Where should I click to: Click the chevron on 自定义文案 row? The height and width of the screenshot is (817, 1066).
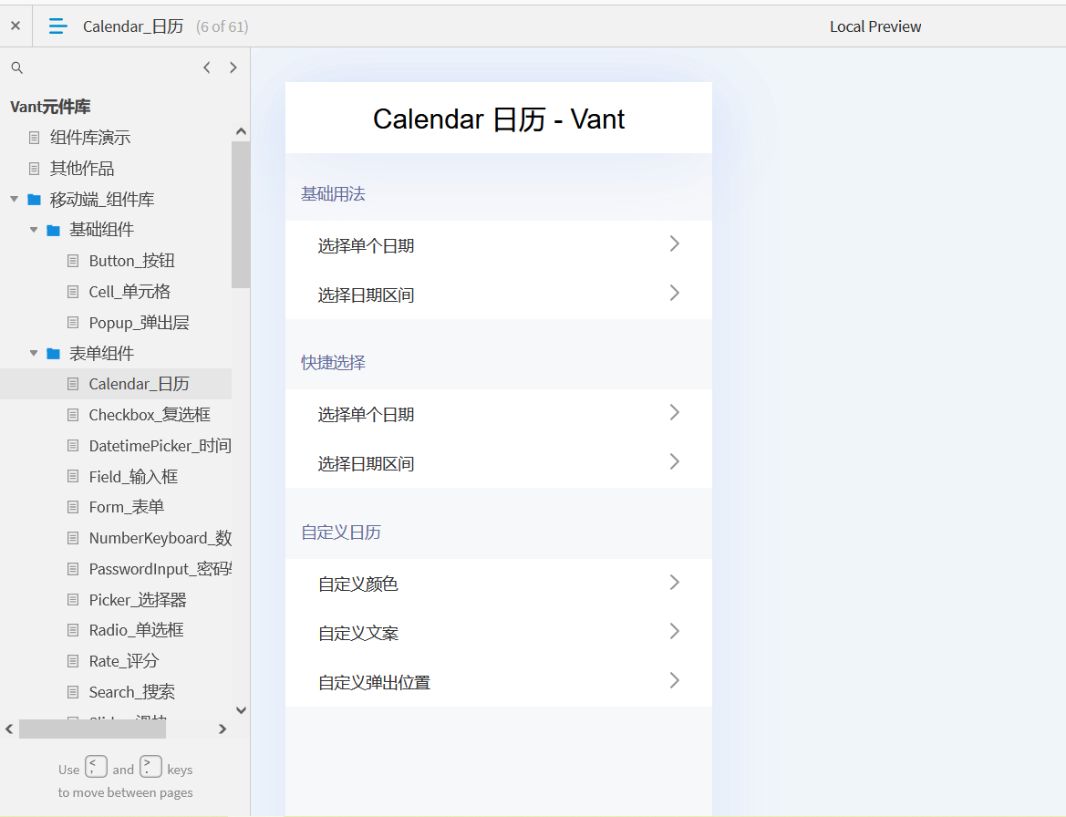(675, 631)
